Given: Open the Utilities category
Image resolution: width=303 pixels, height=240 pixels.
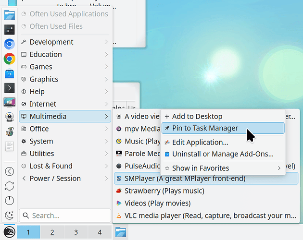Looking at the screenshot, I should 65,154.
